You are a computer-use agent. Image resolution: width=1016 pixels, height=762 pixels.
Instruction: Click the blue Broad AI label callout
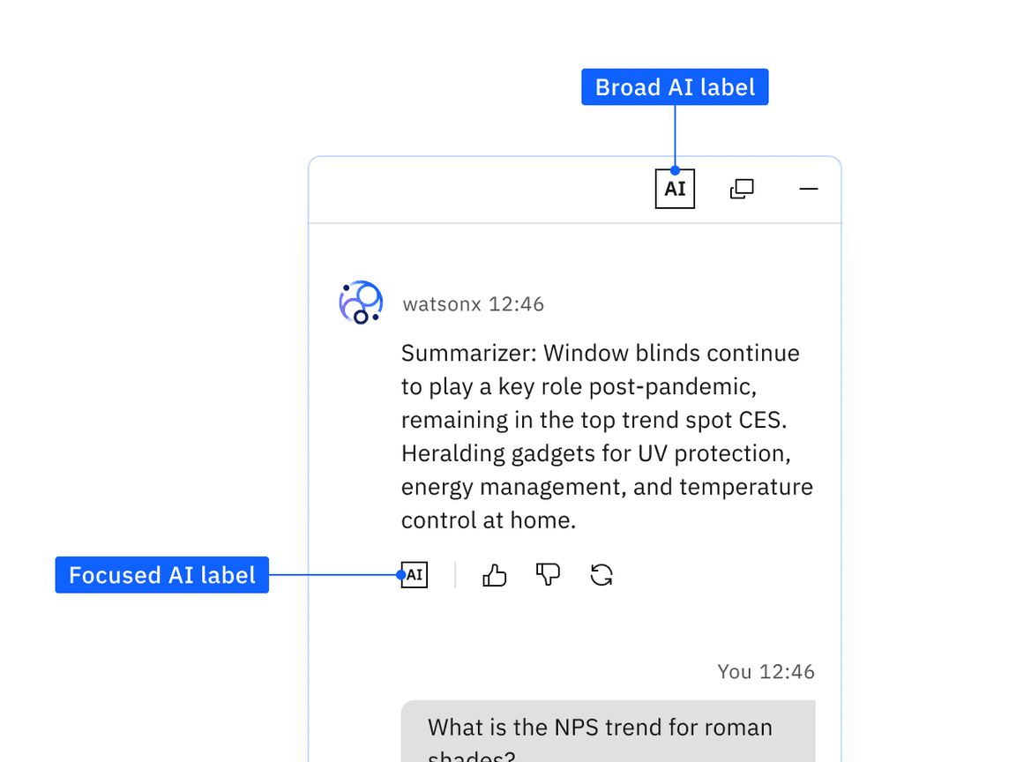[675, 86]
